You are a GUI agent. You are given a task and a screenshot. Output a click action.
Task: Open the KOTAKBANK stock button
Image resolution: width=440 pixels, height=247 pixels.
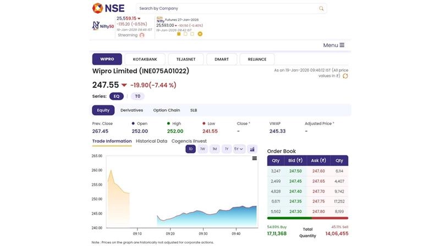pos(145,59)
